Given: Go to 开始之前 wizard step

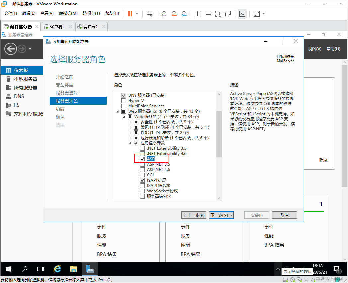Looking at the screenshot, I should click(64, 77).
